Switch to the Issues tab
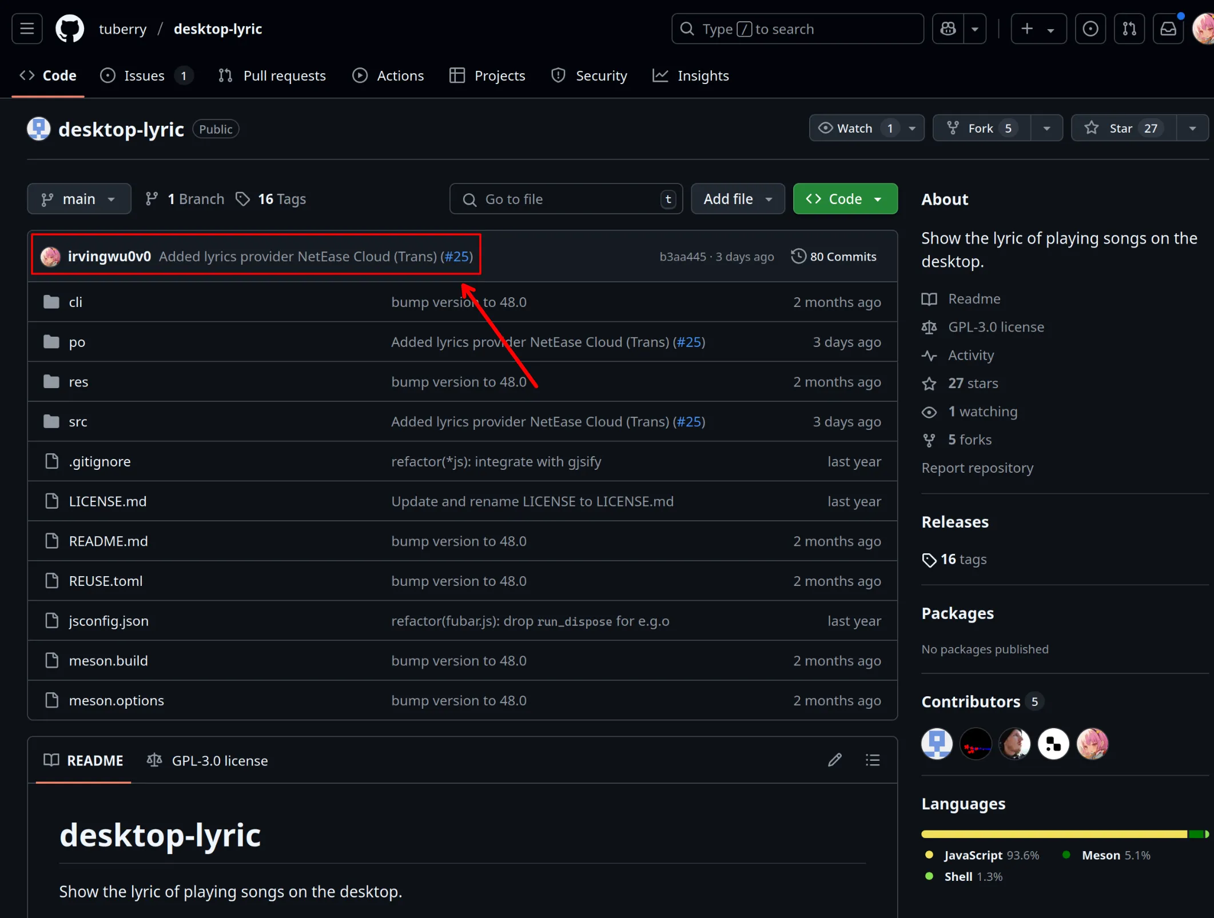Viewport: 1214px width, 918px height. [x=144, y=75]
